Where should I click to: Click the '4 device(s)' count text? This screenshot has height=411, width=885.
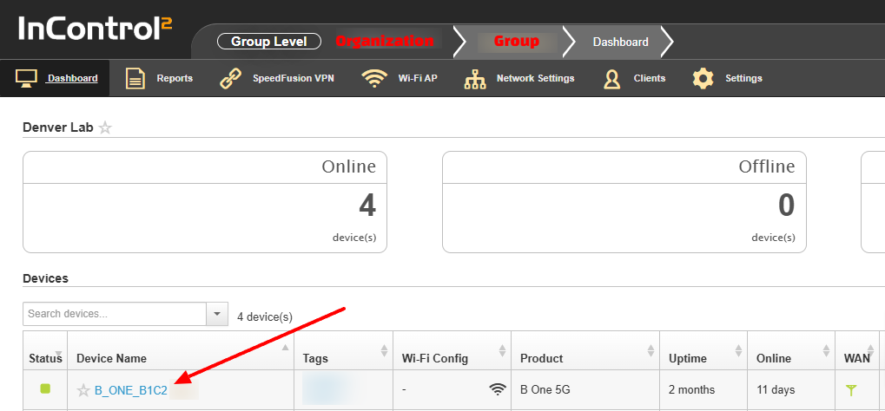(x=265, y=316)
